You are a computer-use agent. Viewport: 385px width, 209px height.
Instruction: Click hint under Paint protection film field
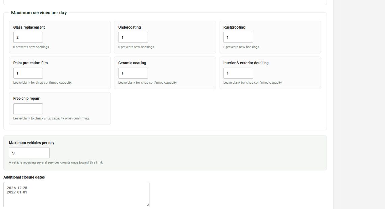pos(43,83)
